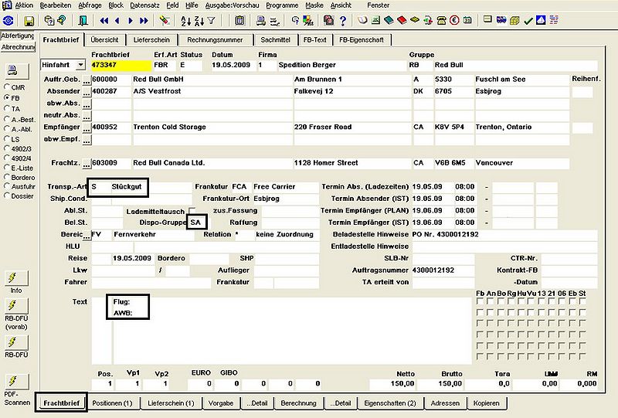618x418 pixels.
Task: Click the blue question mark help icon
Action: [343, 21]
